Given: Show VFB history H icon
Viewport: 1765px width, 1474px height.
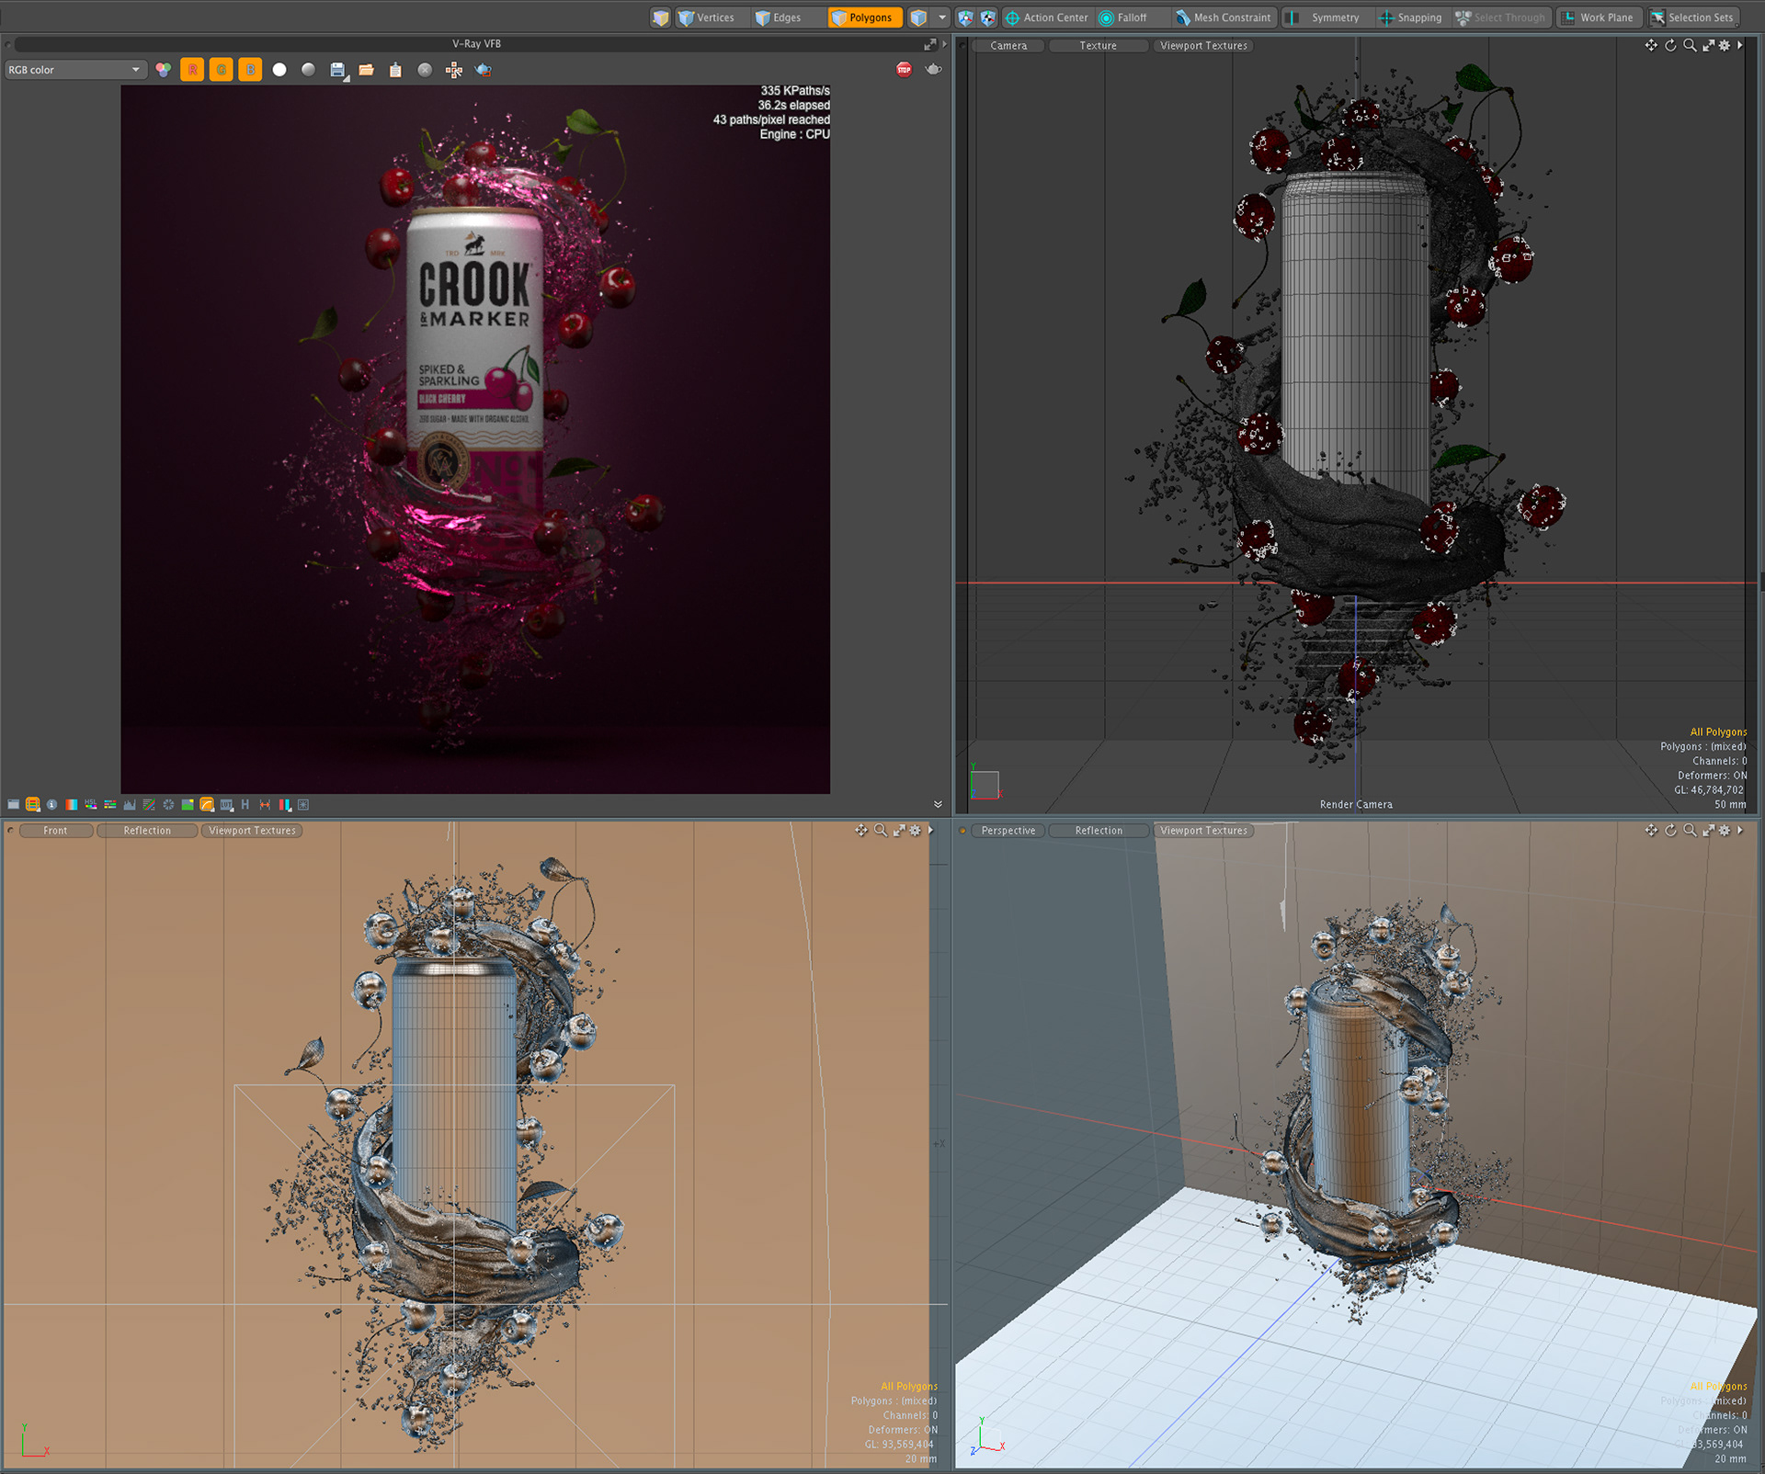Looking at the screenshot, I should pyautogui.click(x=245, y=805).
